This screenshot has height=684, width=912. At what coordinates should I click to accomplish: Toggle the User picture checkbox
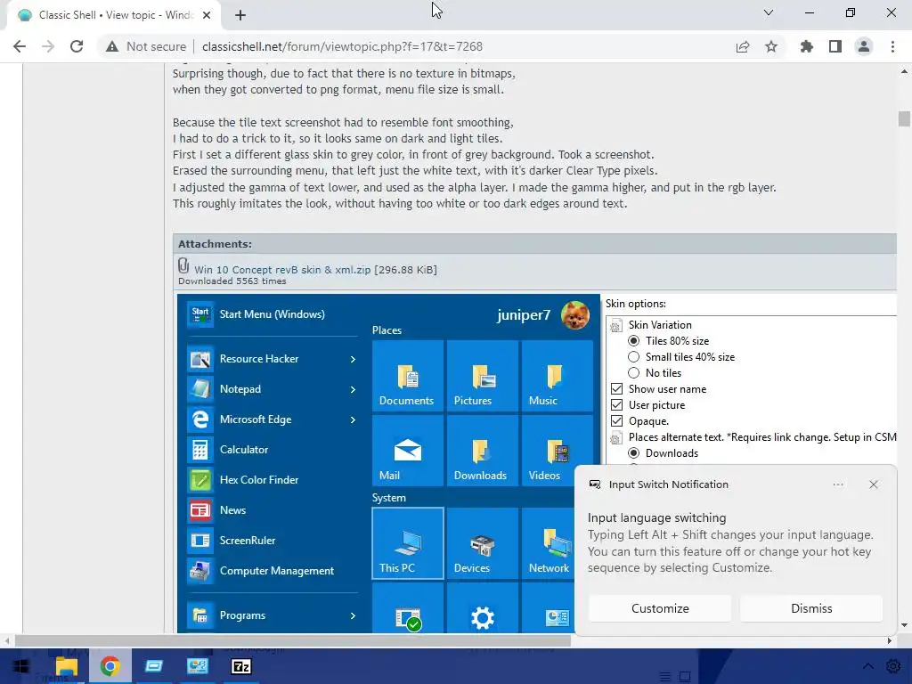click(x=617, y=405)
